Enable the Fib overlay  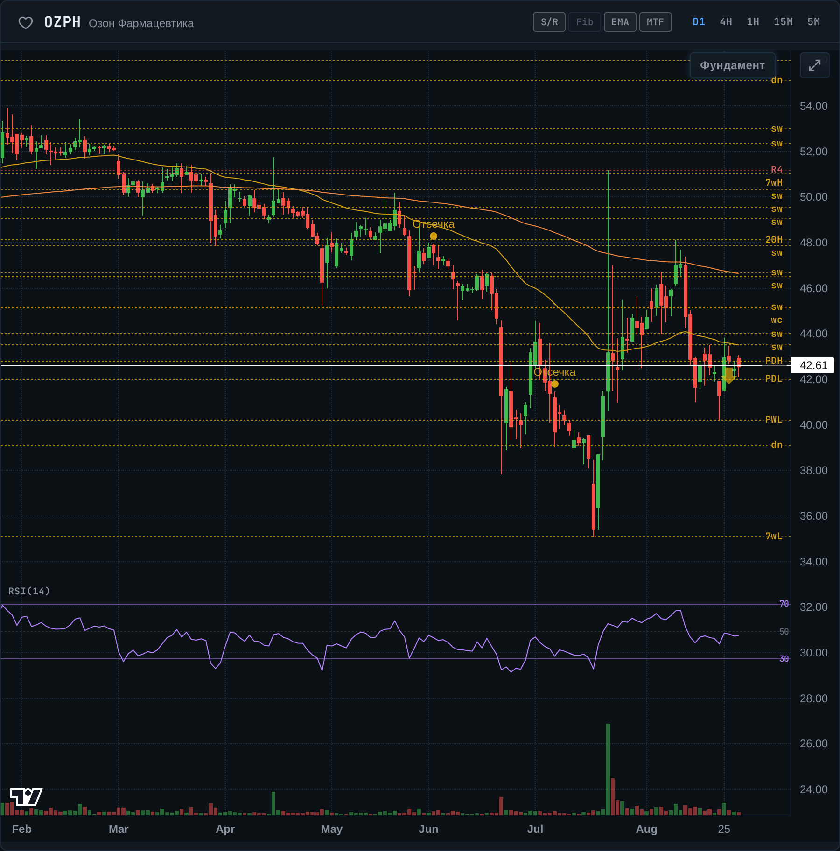point(585,22)
